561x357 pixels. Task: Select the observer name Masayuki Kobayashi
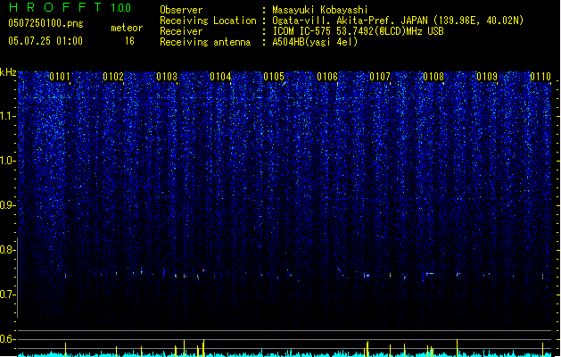pos(320,10)
